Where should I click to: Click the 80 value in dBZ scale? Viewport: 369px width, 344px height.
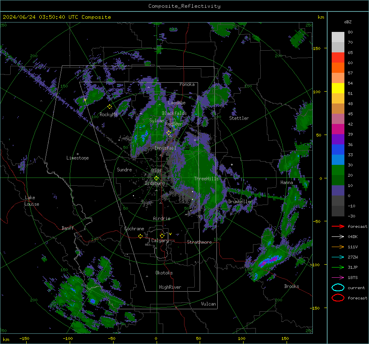(350, 32)
